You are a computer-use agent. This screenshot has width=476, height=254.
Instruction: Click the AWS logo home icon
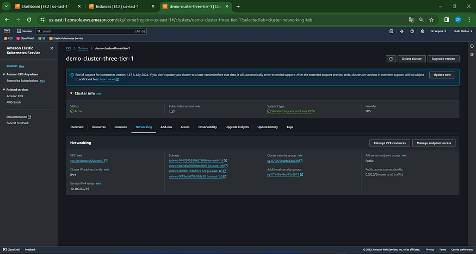(7, 31)
